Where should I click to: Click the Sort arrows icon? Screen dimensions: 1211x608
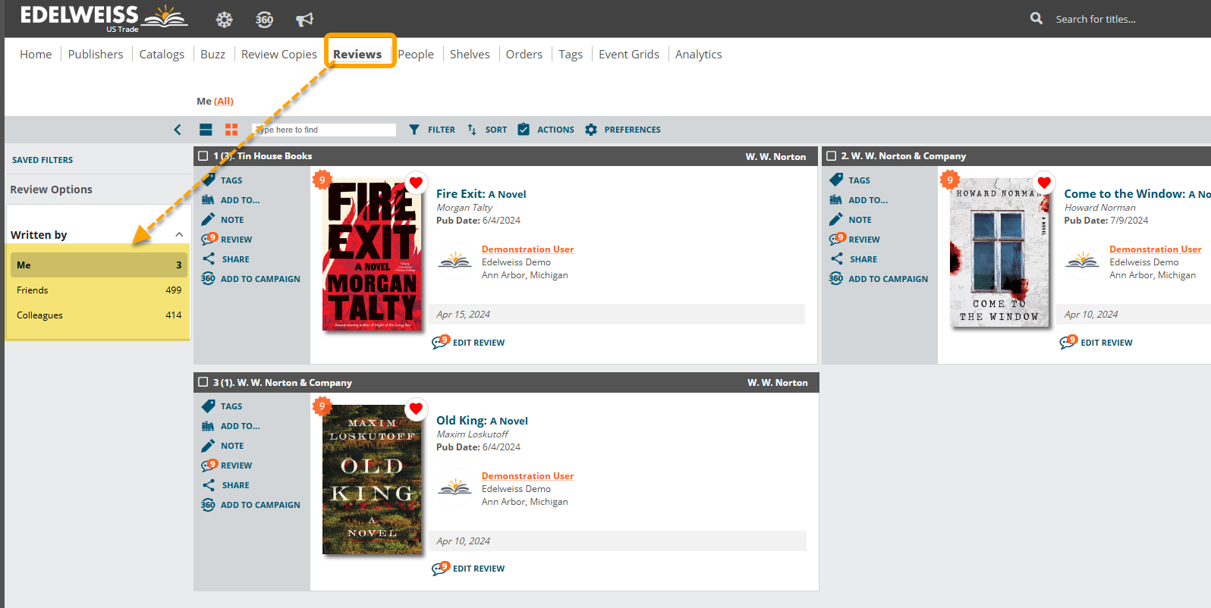point(472,130)
